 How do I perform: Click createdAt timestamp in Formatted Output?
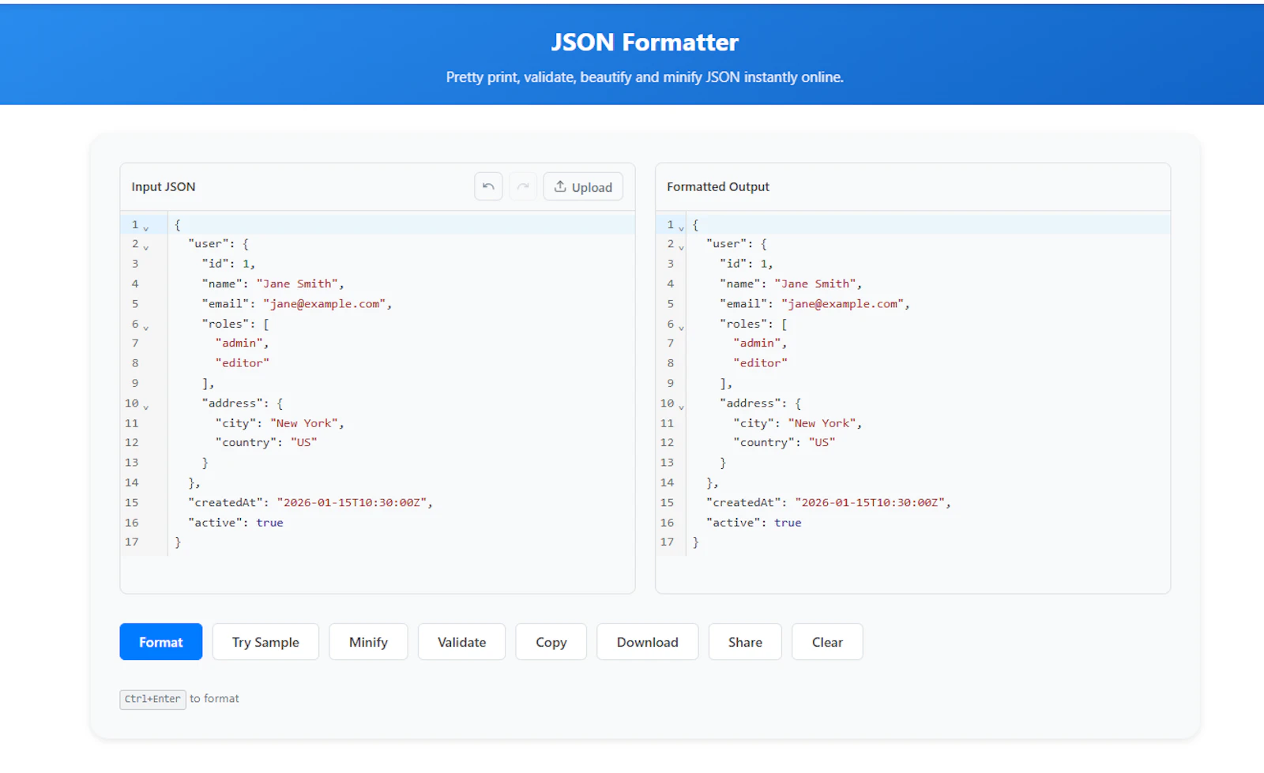(870, 502)
